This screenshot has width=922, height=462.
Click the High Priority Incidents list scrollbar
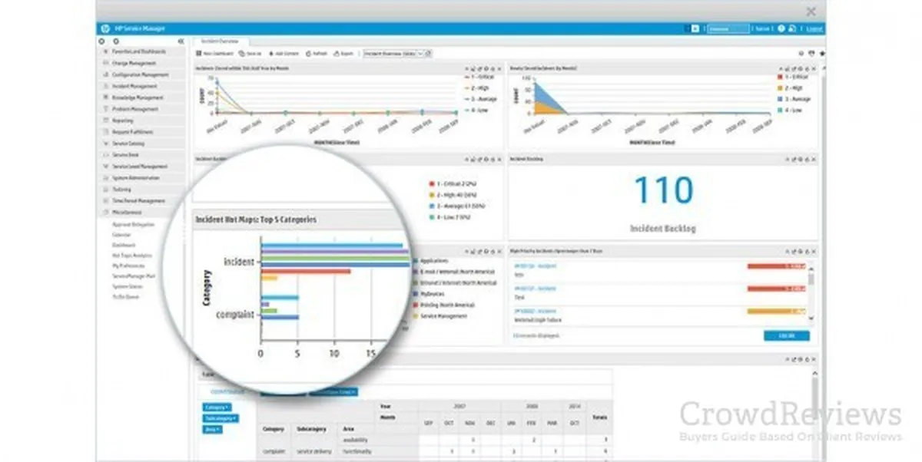[x=811, y=292]
